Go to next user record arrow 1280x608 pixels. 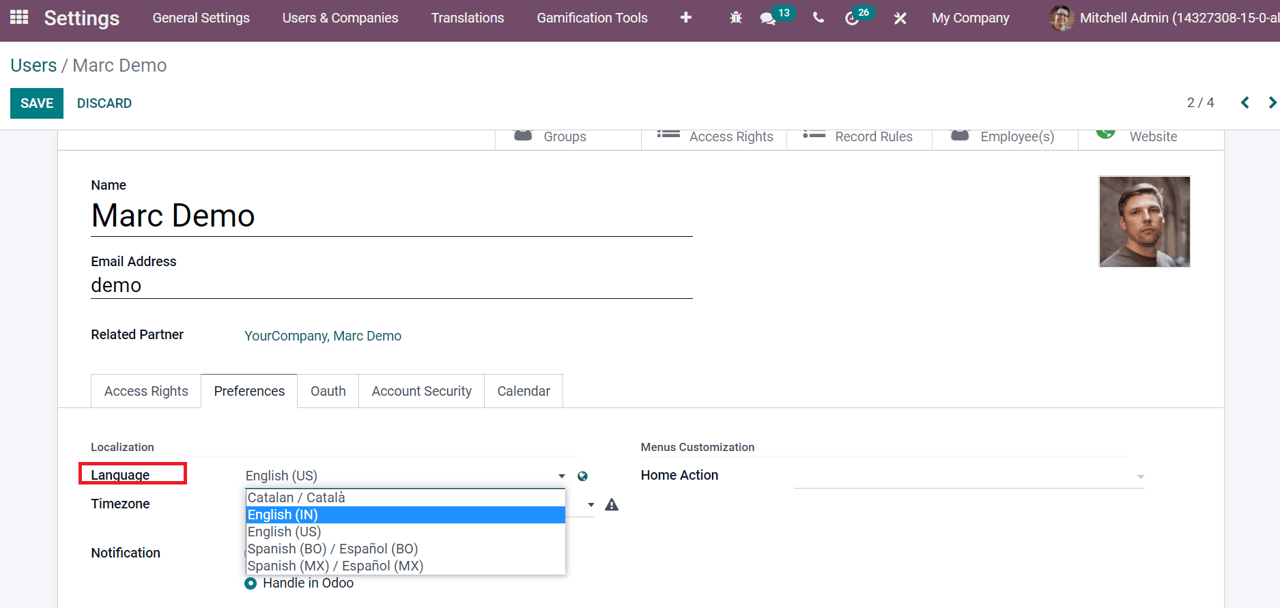click(1272, 102)
